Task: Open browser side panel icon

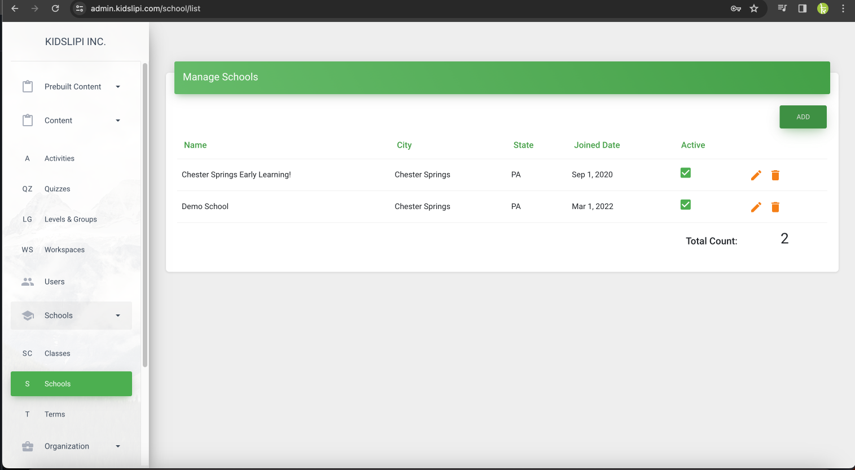Action: pyautogui.click(x=802, y=8)
